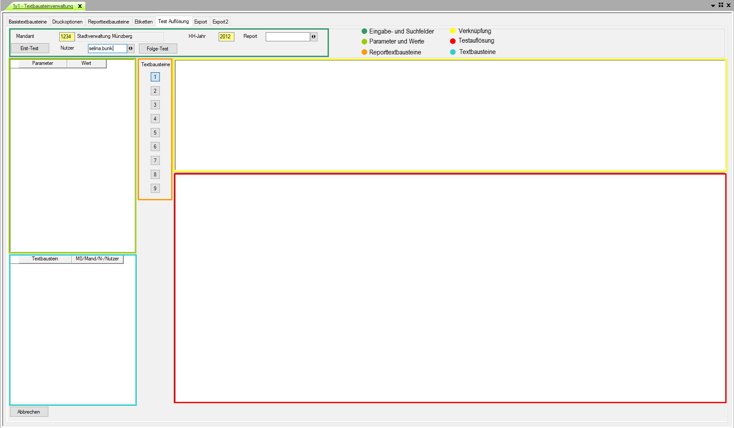The width and height of the screenshot is (734, 428).
Task: Open the Druckoptionen tab
Action: pos(67,22)
